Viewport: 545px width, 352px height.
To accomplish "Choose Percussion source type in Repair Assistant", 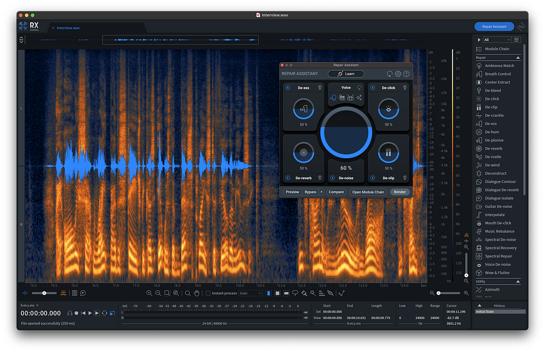I will 351,98.
